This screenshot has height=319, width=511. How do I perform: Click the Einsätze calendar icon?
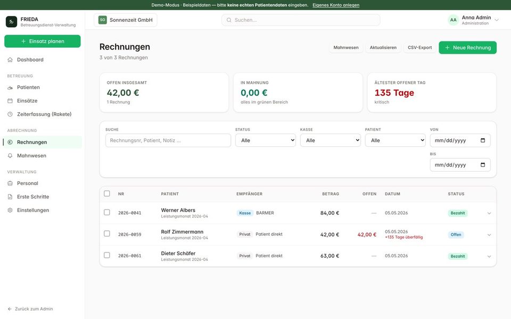(x=10, y=100)
